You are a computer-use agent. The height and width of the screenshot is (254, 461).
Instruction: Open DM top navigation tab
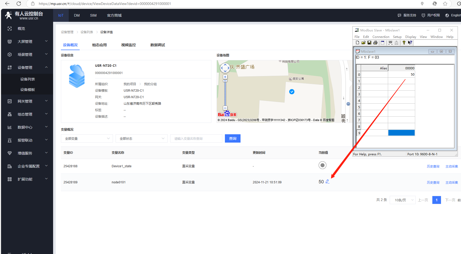click(77, 15)
